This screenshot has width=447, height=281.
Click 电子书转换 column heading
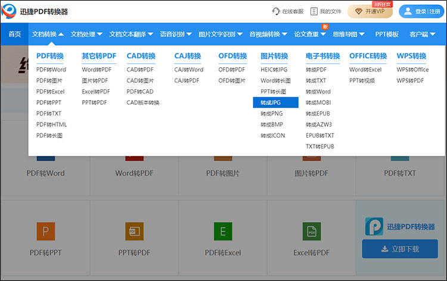point(322,56)
